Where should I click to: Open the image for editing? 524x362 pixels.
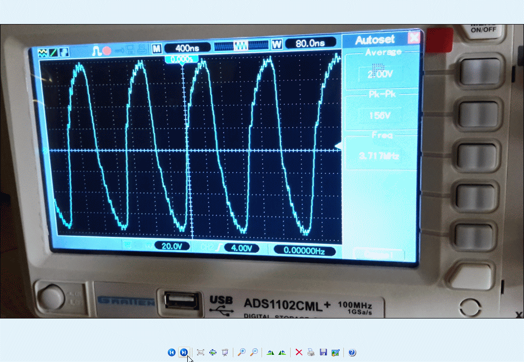click(x=335, y=352)
